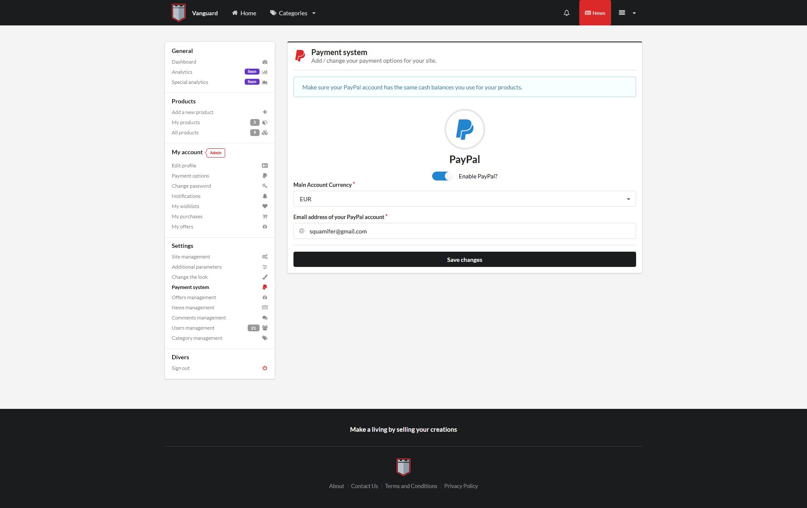
Task: Expand the Categories dropdown in navbar
Action: (293, 13)
